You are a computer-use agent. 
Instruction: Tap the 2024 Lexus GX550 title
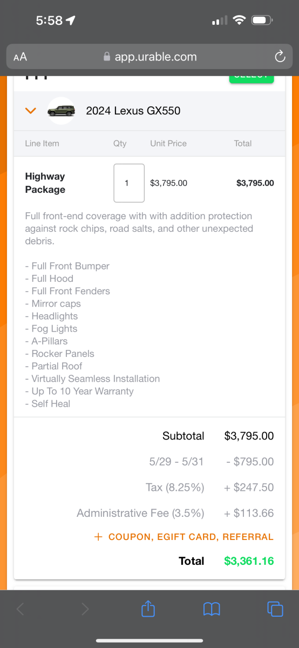point(133,111)
